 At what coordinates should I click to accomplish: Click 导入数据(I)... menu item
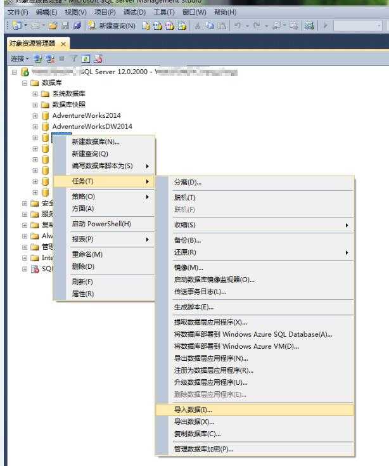[255, 410]
